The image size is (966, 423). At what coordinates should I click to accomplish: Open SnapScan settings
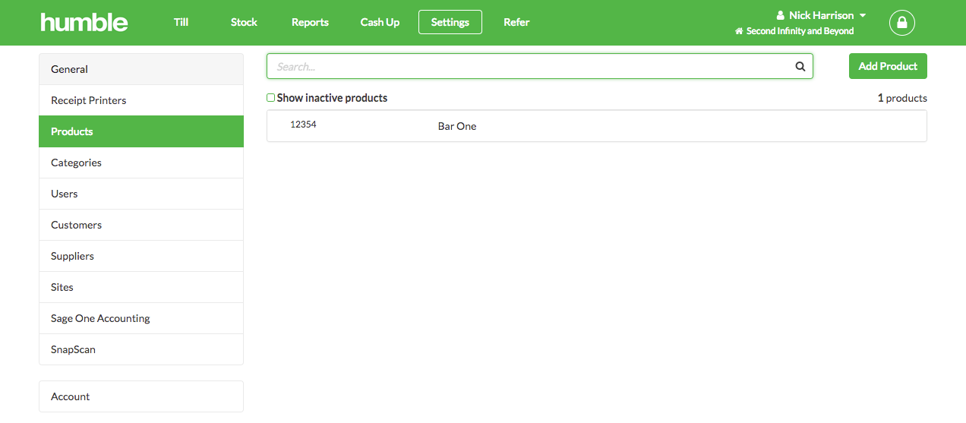[141, 349]
